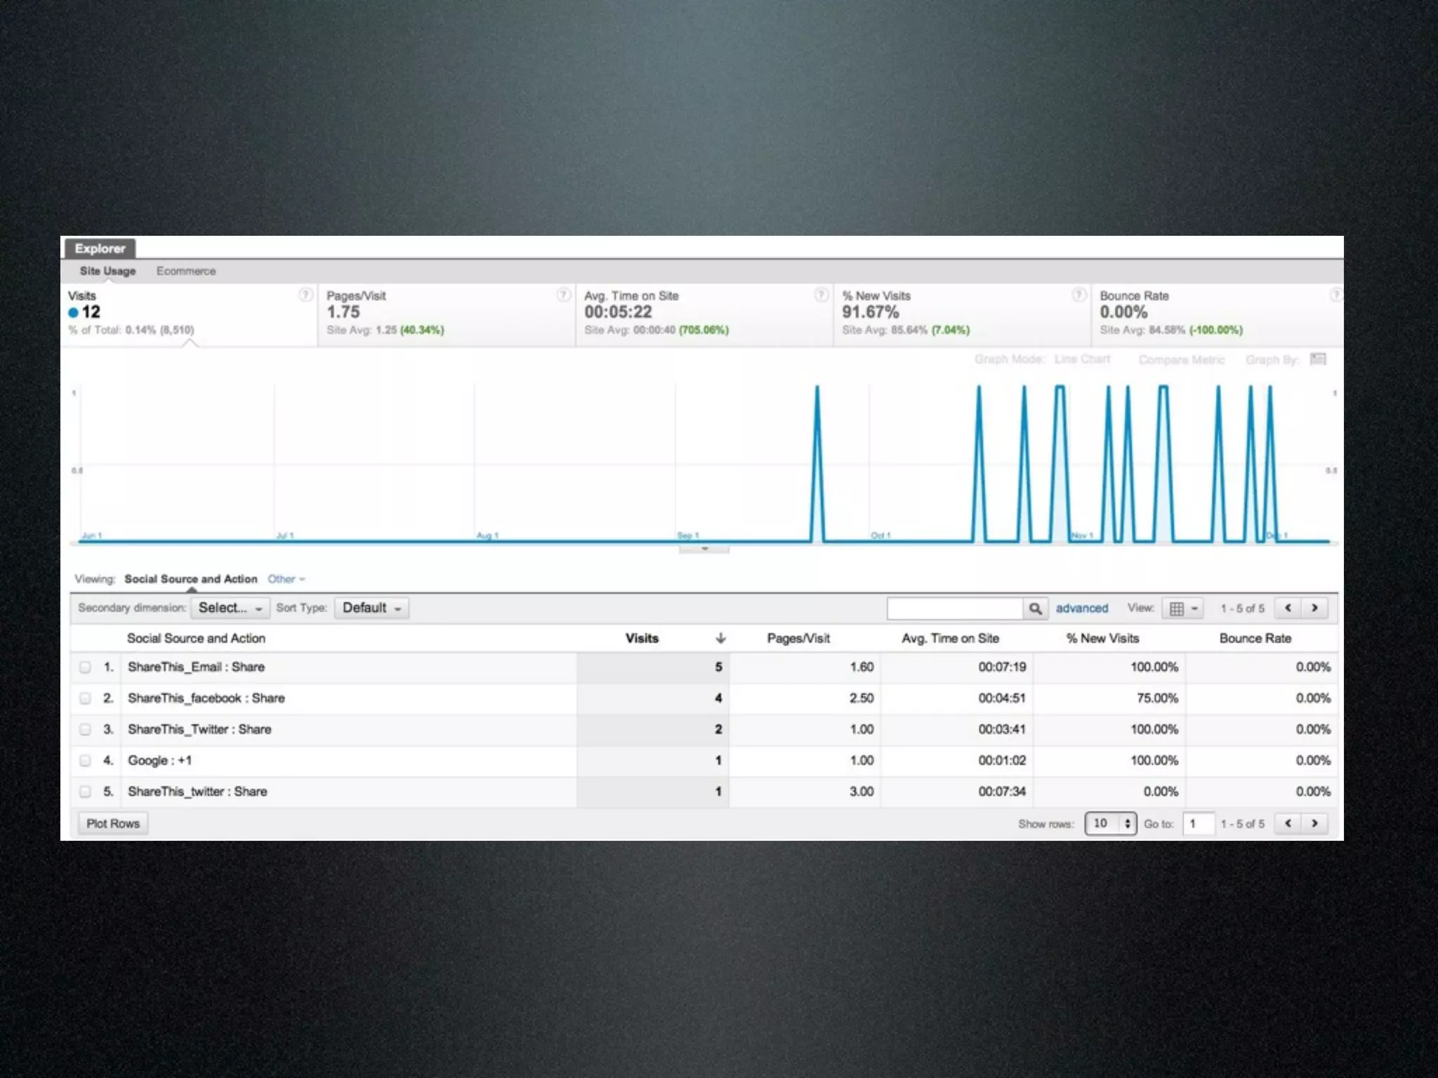Click help icon beside % New Visits
Screen dimensions: 1438x1078
coord(1079,295)
